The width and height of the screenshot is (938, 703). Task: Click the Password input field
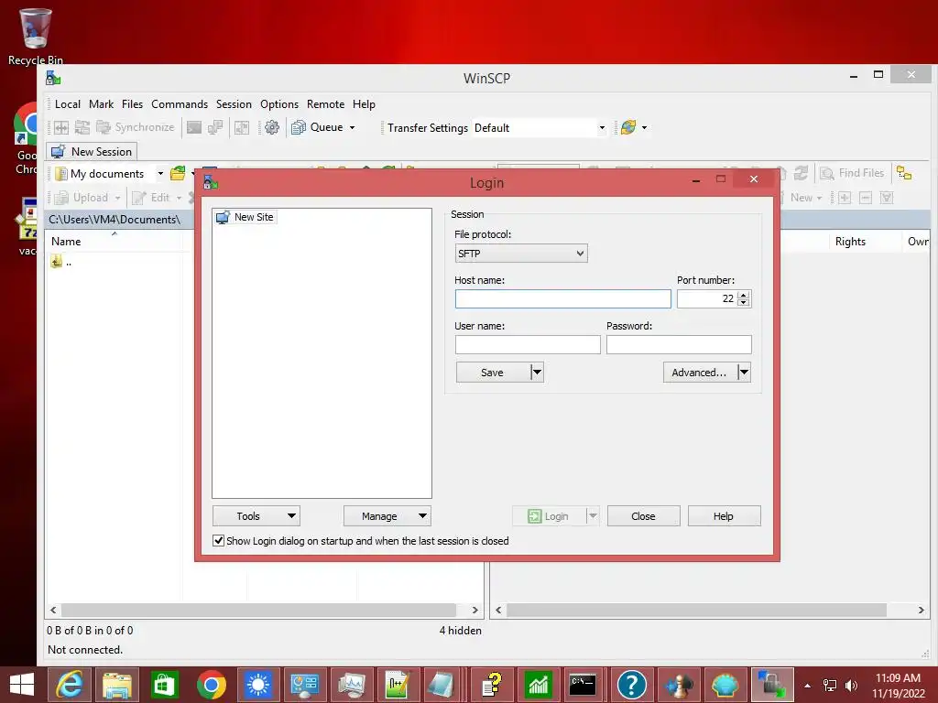[679, 344]
